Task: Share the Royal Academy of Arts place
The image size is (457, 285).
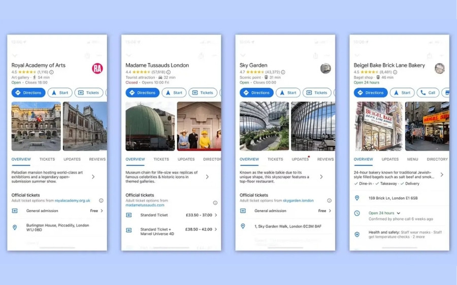Action: [87, 55]
